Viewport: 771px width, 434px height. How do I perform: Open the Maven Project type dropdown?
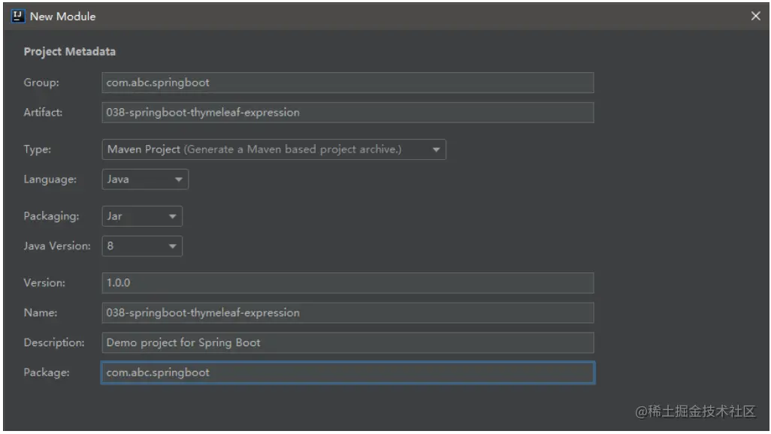point(274,149)
